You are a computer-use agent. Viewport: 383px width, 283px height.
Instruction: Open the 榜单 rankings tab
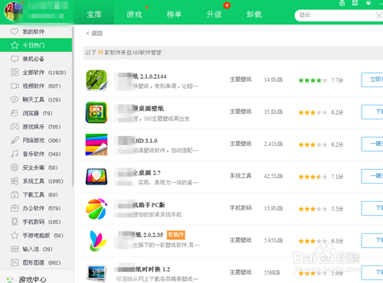point(174,15)
